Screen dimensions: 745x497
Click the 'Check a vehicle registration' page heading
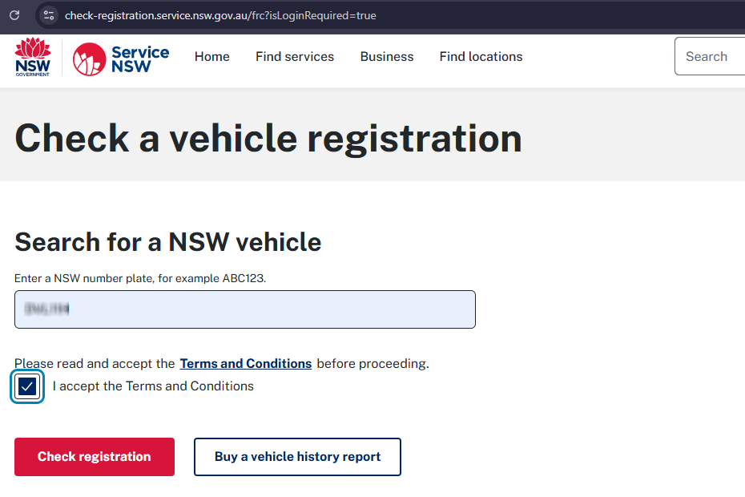point(268,138)
